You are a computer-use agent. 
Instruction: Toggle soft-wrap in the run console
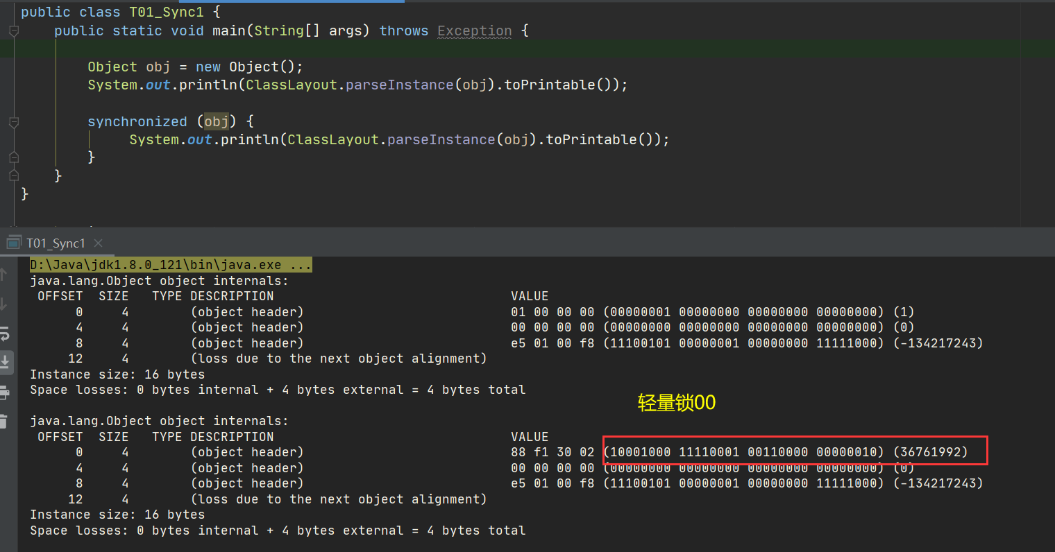tap(3, 334)
